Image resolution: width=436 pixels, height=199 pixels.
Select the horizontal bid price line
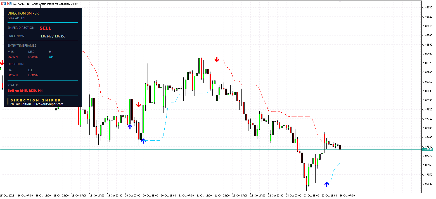click(211, 150)
